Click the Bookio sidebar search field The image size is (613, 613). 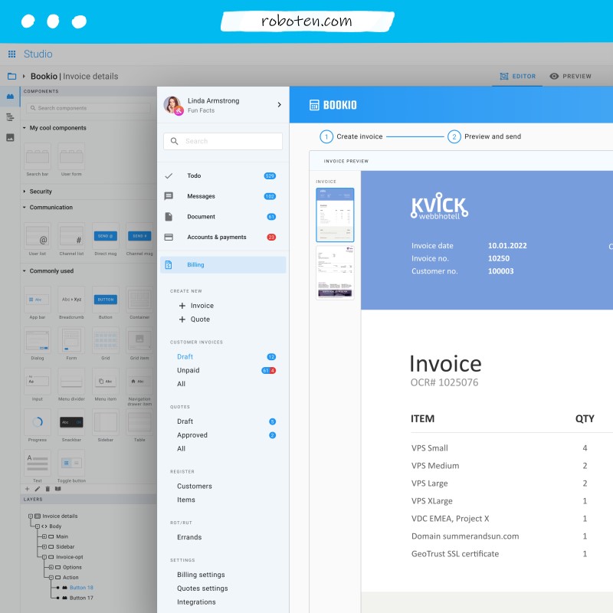coord(223,141)
